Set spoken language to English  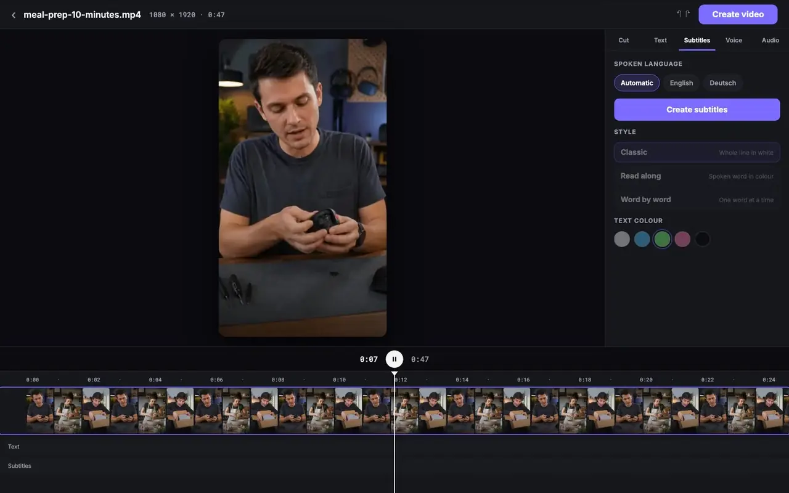click(681, 83)
